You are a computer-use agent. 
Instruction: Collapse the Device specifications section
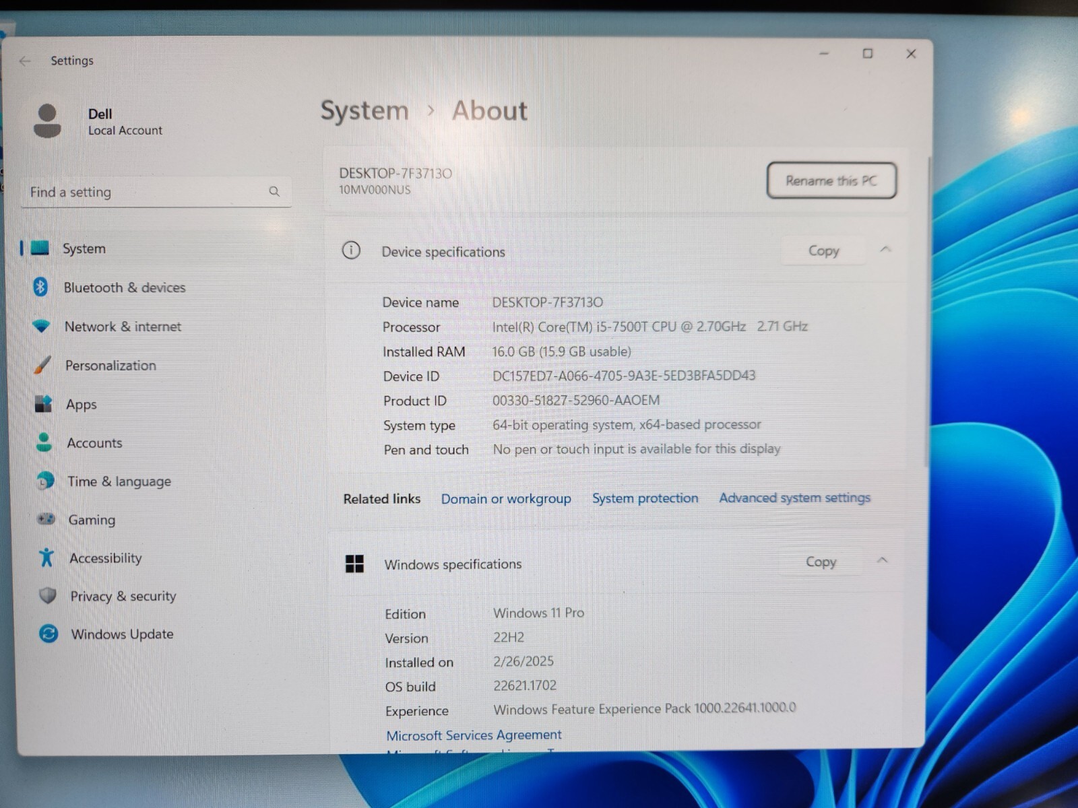click(885, 250)
